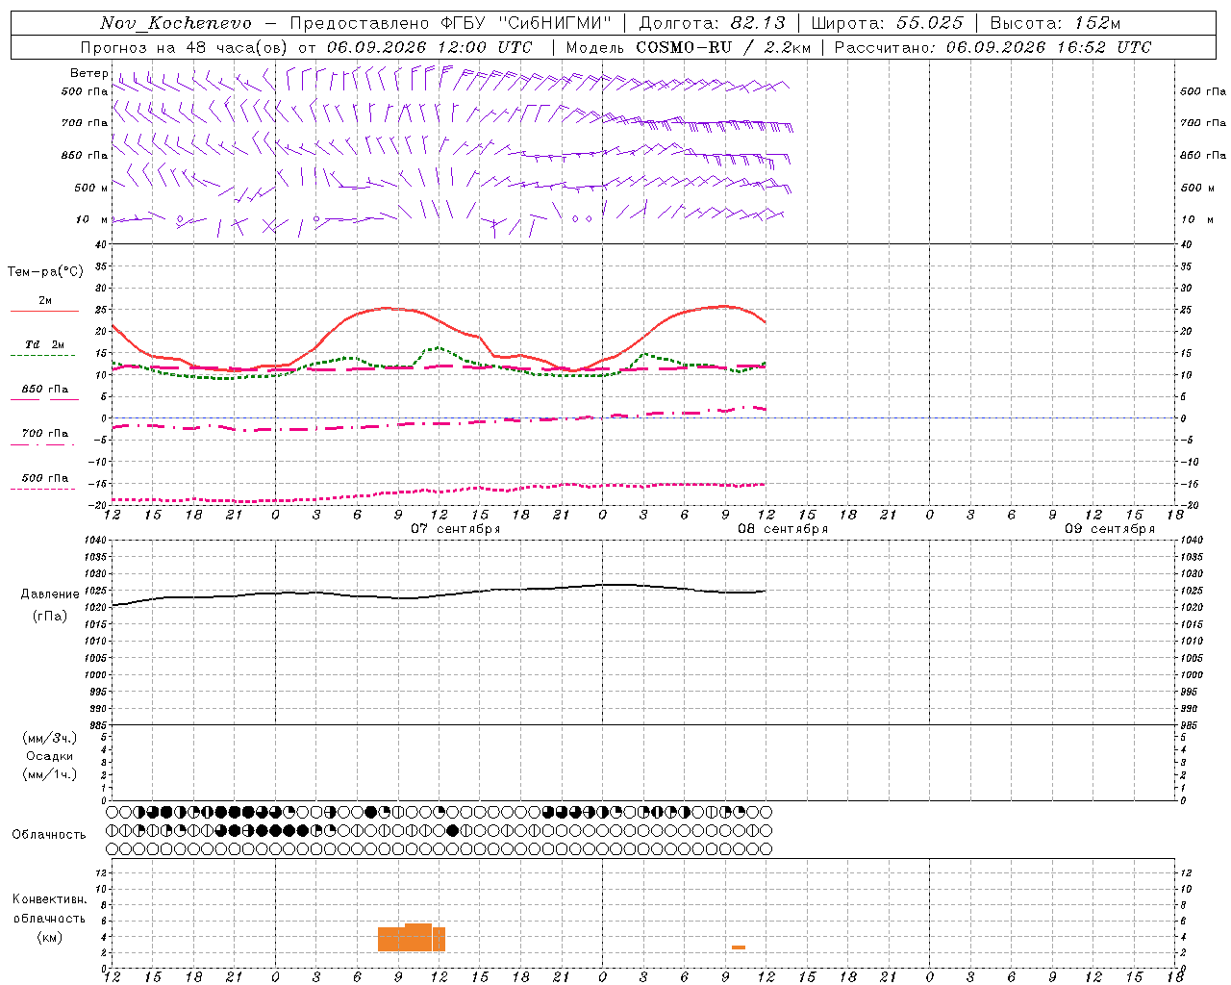Click the 500 гПа dotted temperature legend entry

44,479
